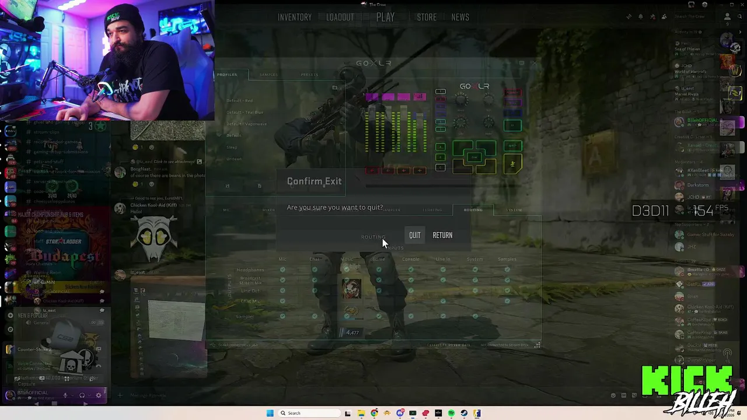Select profile Default - Teal Blue

pos(245,112)
